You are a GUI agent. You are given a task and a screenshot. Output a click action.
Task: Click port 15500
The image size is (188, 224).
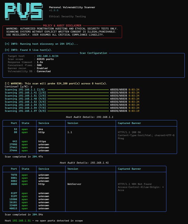(x=13, y=199)
